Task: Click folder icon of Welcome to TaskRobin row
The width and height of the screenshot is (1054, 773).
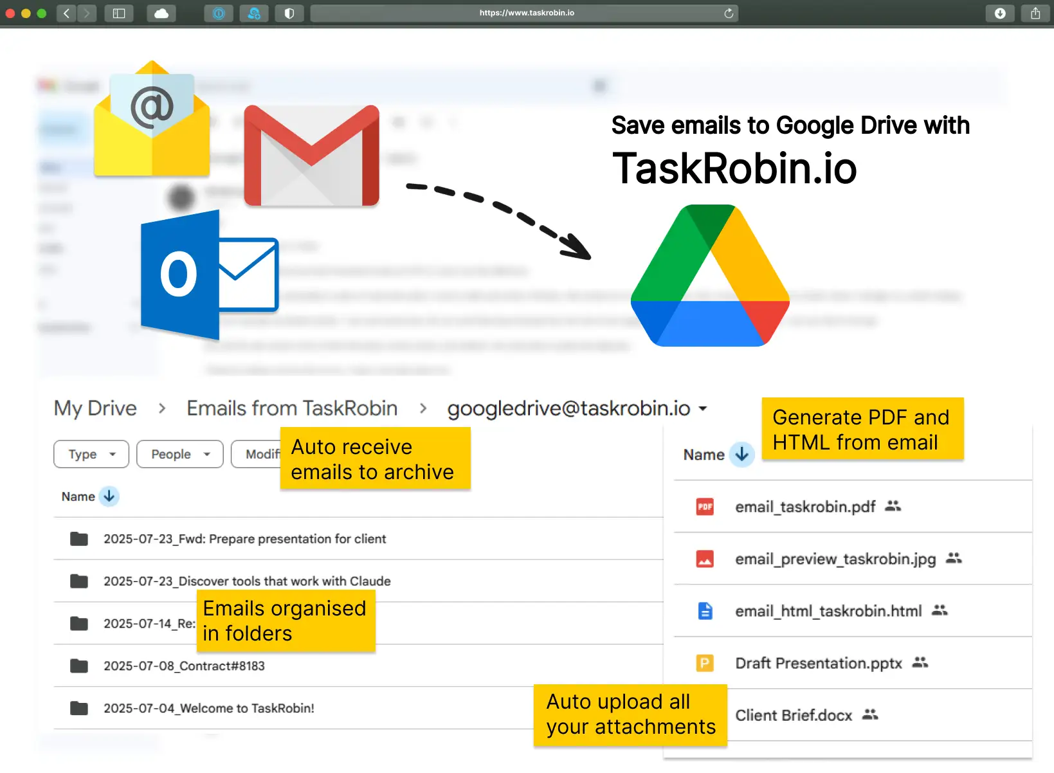Action: [79, 708]
